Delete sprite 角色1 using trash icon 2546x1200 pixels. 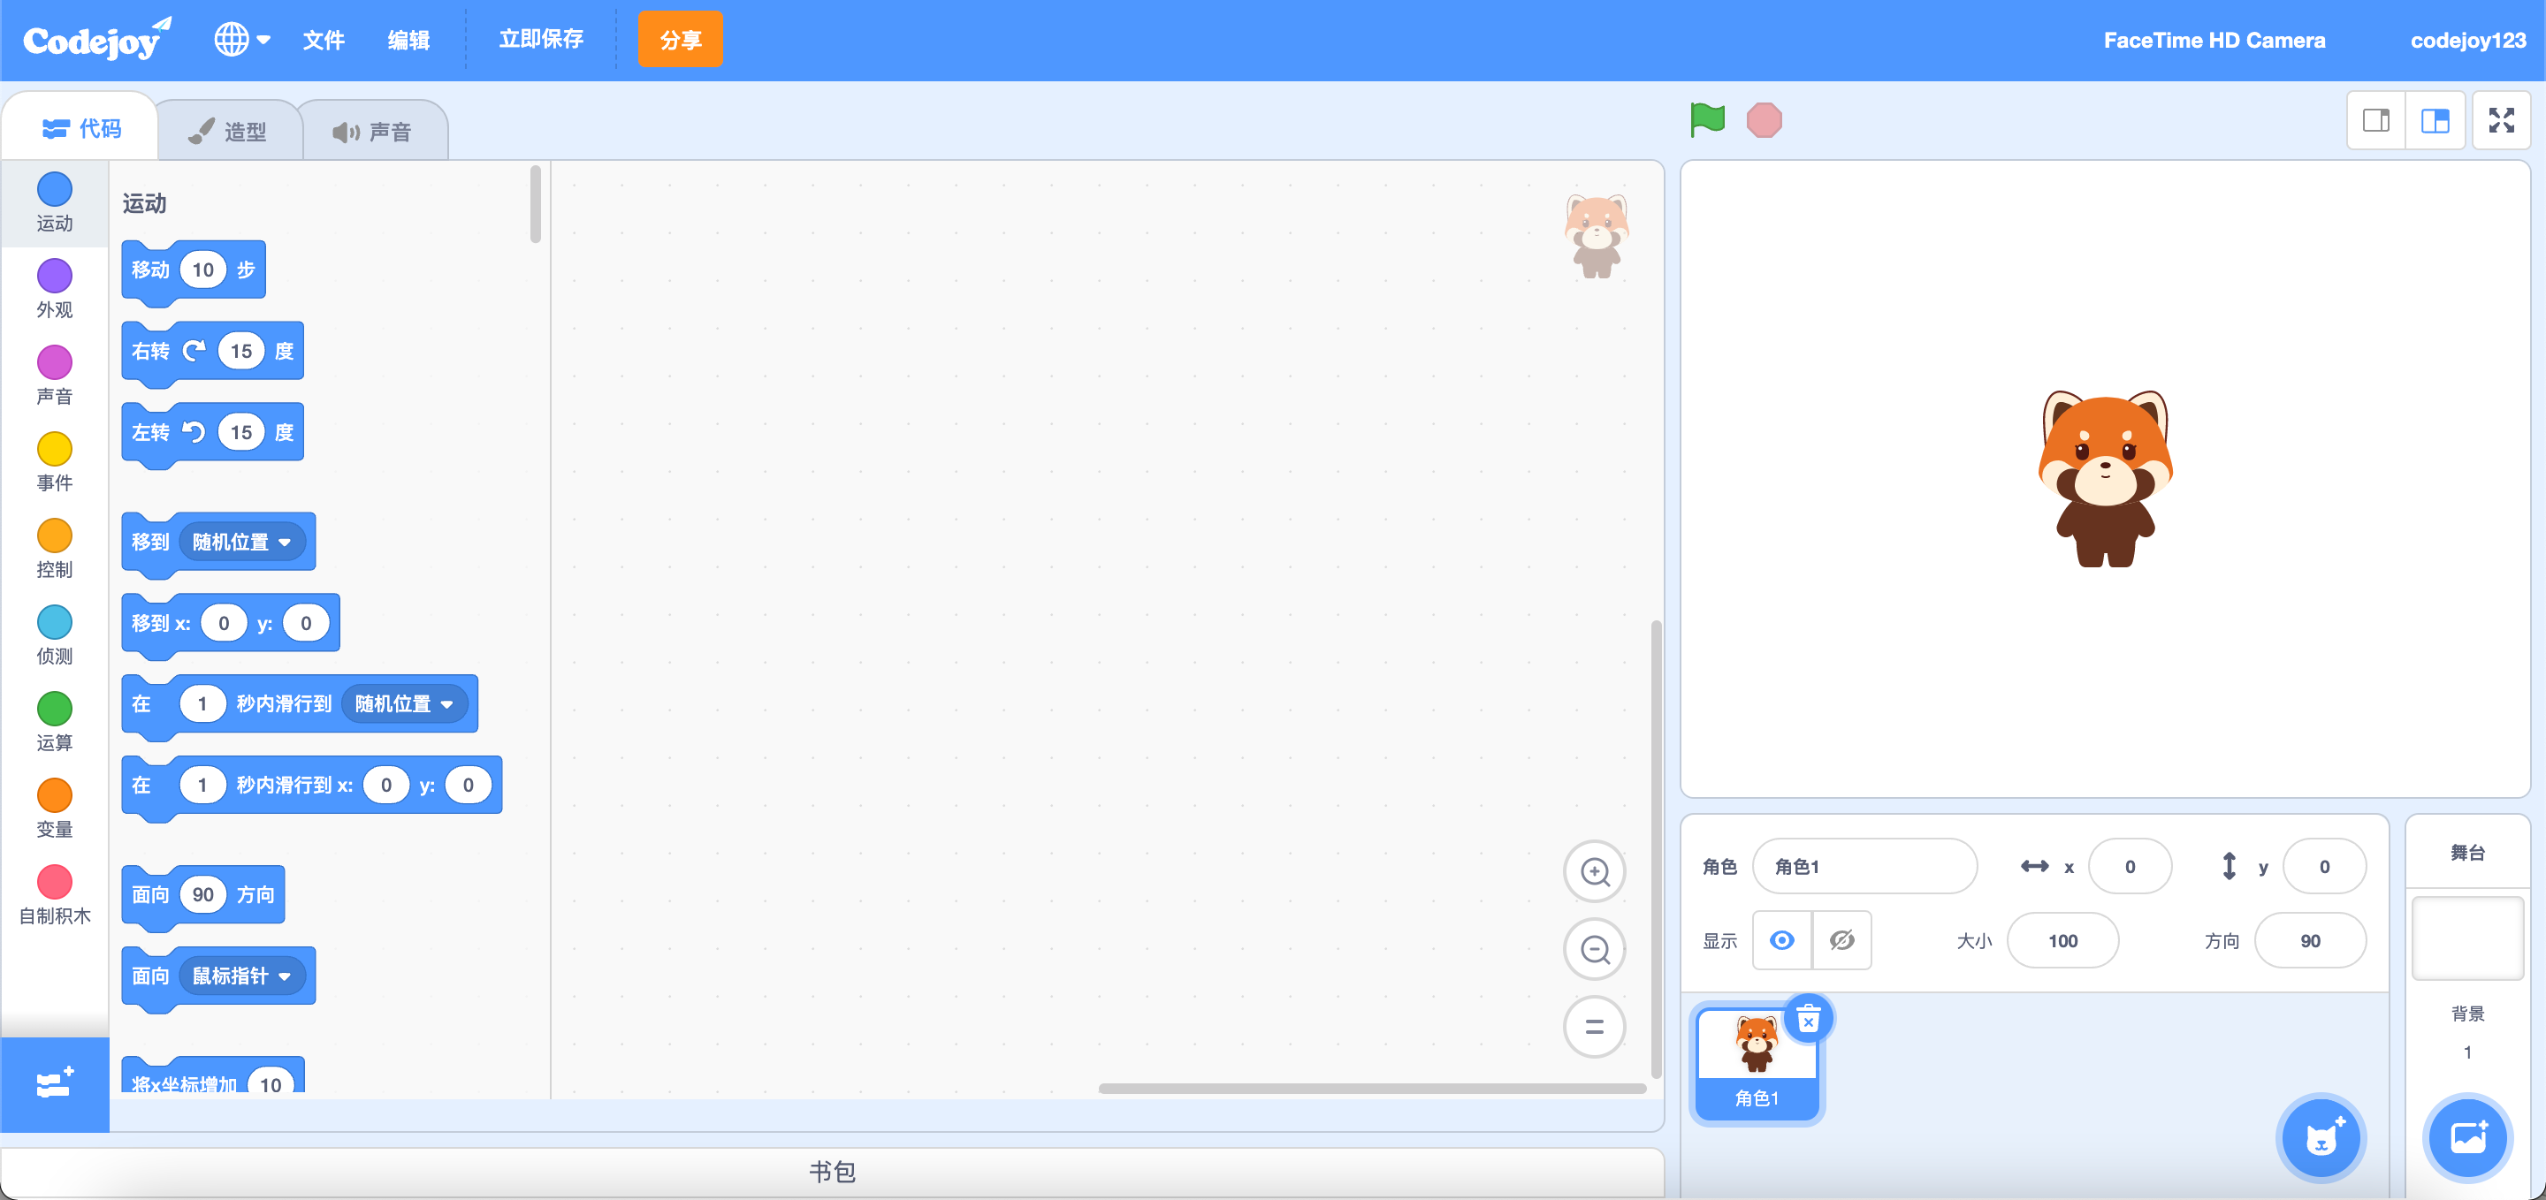1808,1019
